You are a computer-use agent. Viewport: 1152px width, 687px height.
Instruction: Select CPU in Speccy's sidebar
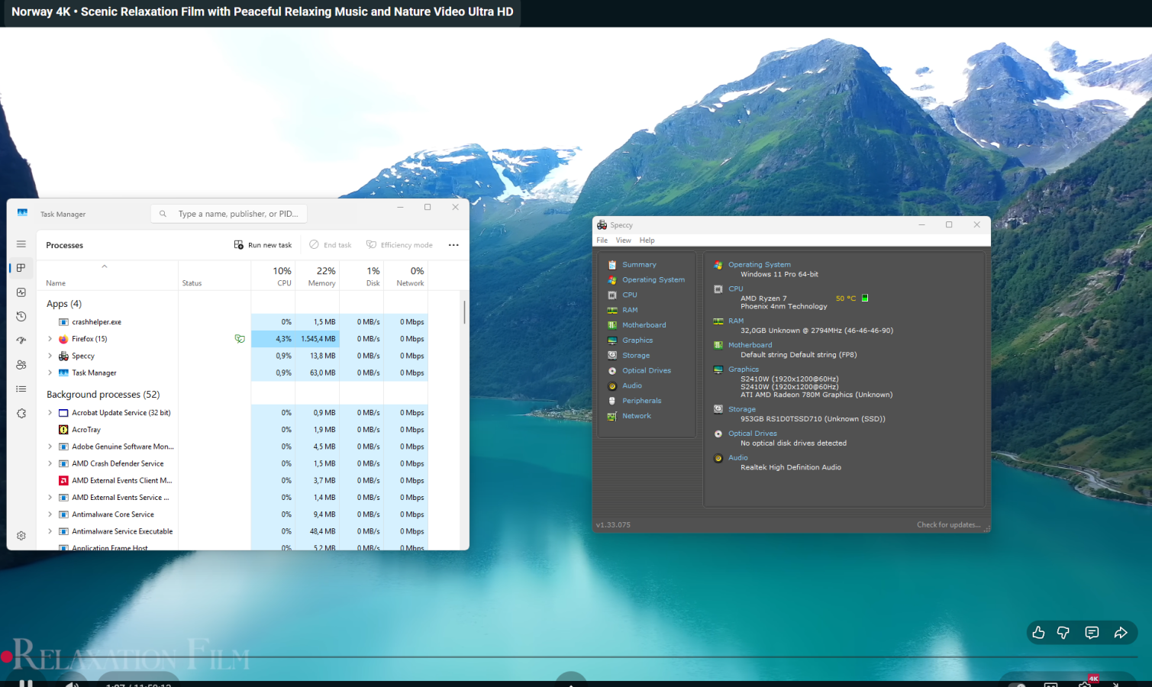coord(628,295)
